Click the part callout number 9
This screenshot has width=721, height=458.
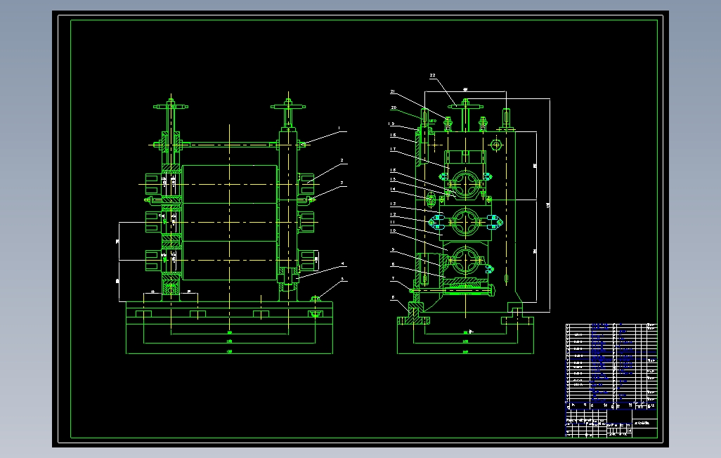point(393,249)
